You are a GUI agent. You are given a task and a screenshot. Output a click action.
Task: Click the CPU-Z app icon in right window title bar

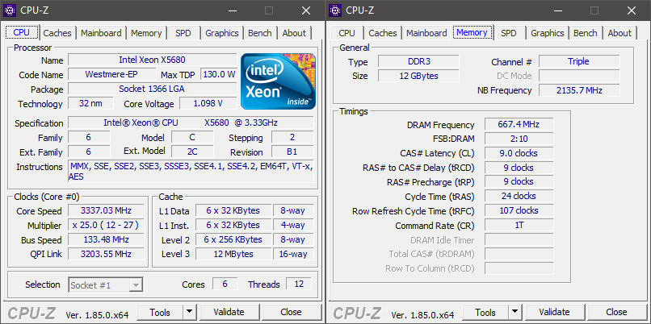[x=335, y=10]
